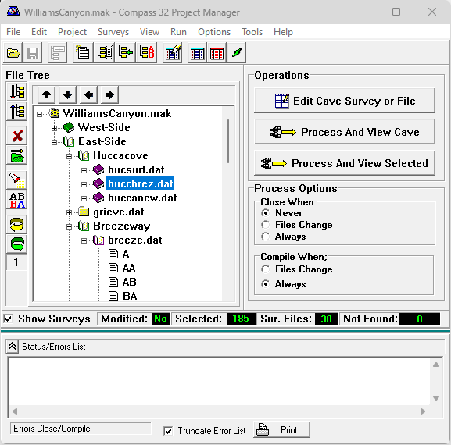Screen dimensions: 451x445
Task: Move tree node down with arrow
Action: click(67, 94)
